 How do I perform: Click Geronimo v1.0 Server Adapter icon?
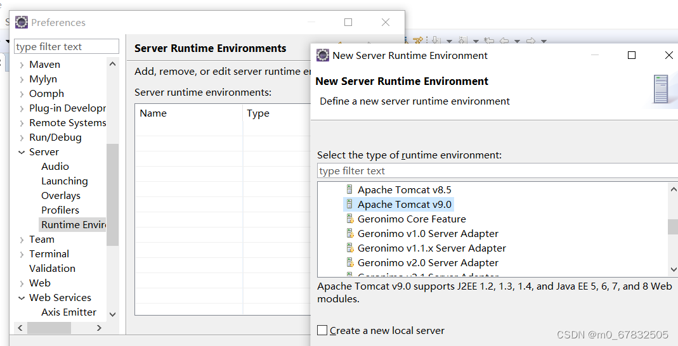coord(350,233)
